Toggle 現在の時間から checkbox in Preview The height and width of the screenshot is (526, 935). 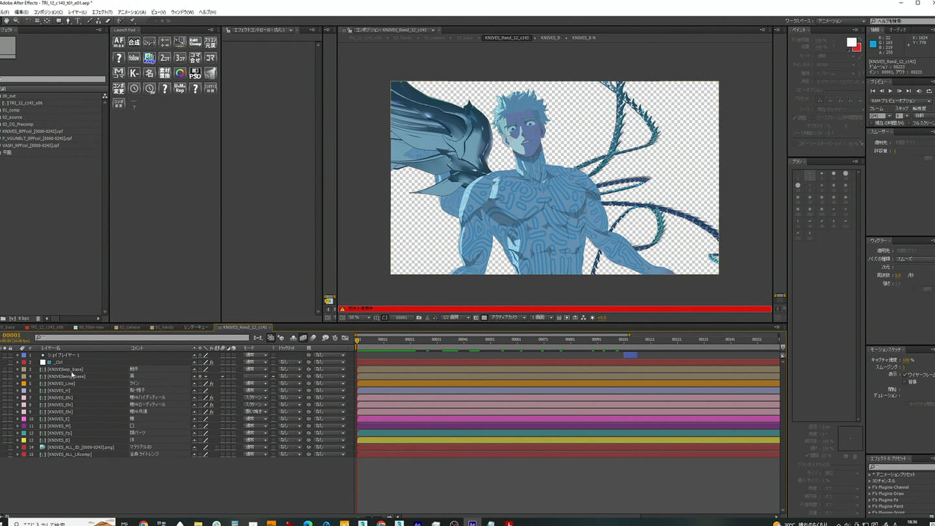[871, 123]
